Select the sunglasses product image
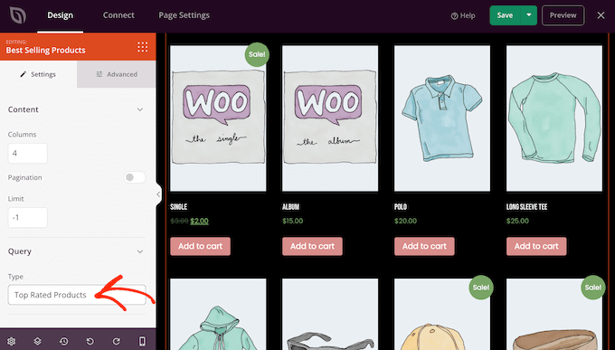615x350 pixels. point(330,314)
